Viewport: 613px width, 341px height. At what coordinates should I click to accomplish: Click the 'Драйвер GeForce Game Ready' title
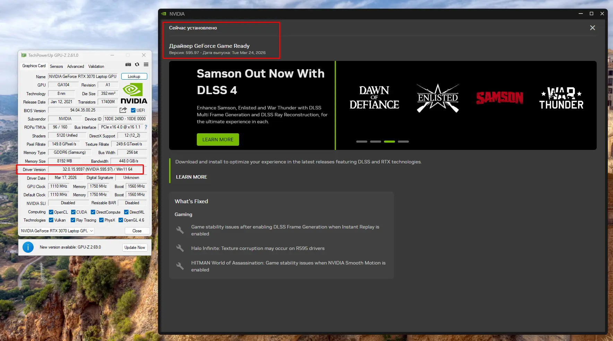click(209, 46)
